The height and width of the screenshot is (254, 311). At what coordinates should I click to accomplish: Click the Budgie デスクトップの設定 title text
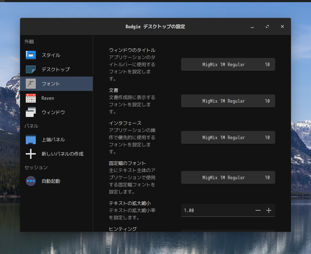point(155,26)
